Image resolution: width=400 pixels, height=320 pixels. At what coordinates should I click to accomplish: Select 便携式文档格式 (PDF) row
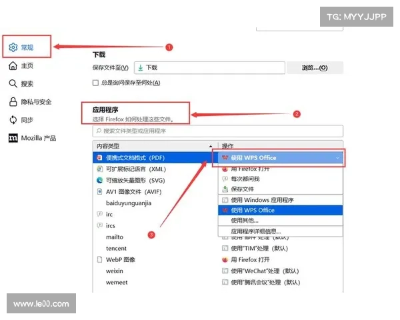click(155, 158)
